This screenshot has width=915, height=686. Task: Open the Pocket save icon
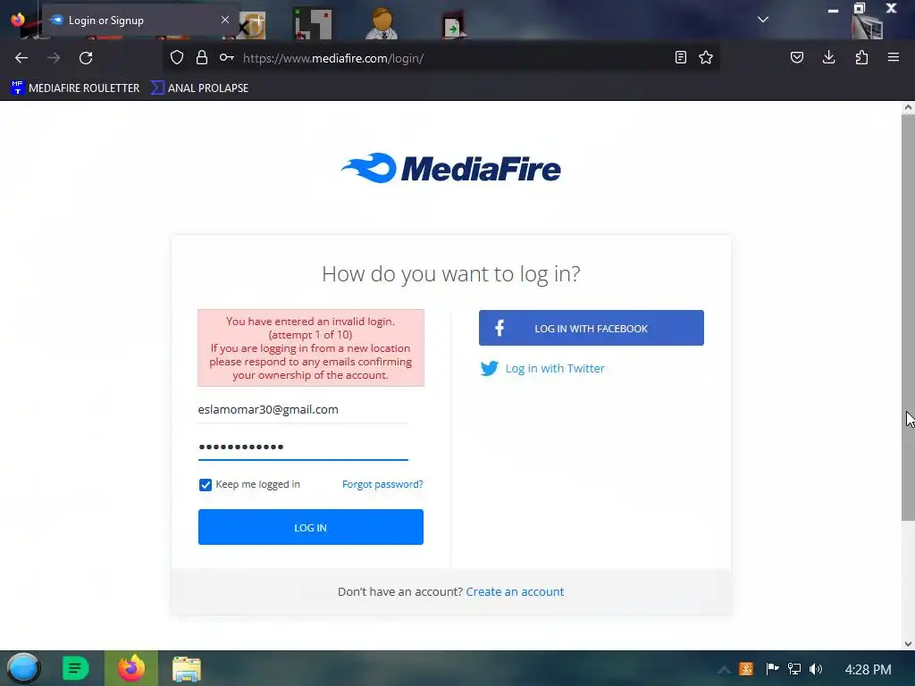(797, 58)
